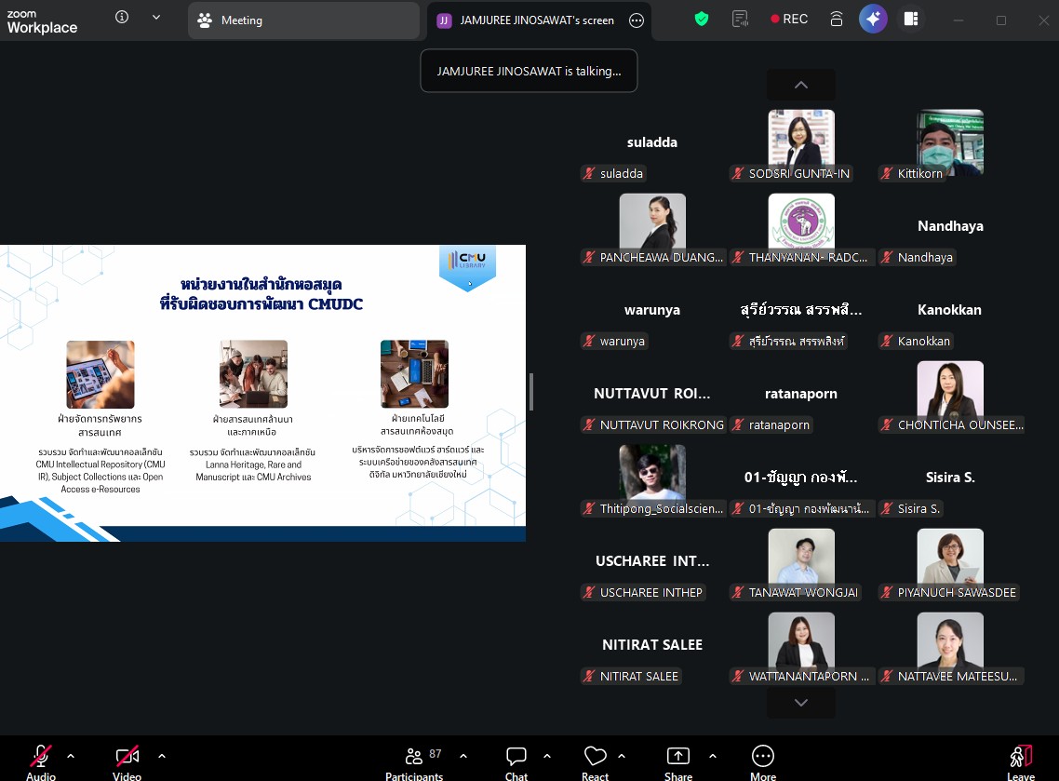This screenshot has height=781, width=1059.
Task: Expand the chevron next to Video
Action: [x=162, y=756]
